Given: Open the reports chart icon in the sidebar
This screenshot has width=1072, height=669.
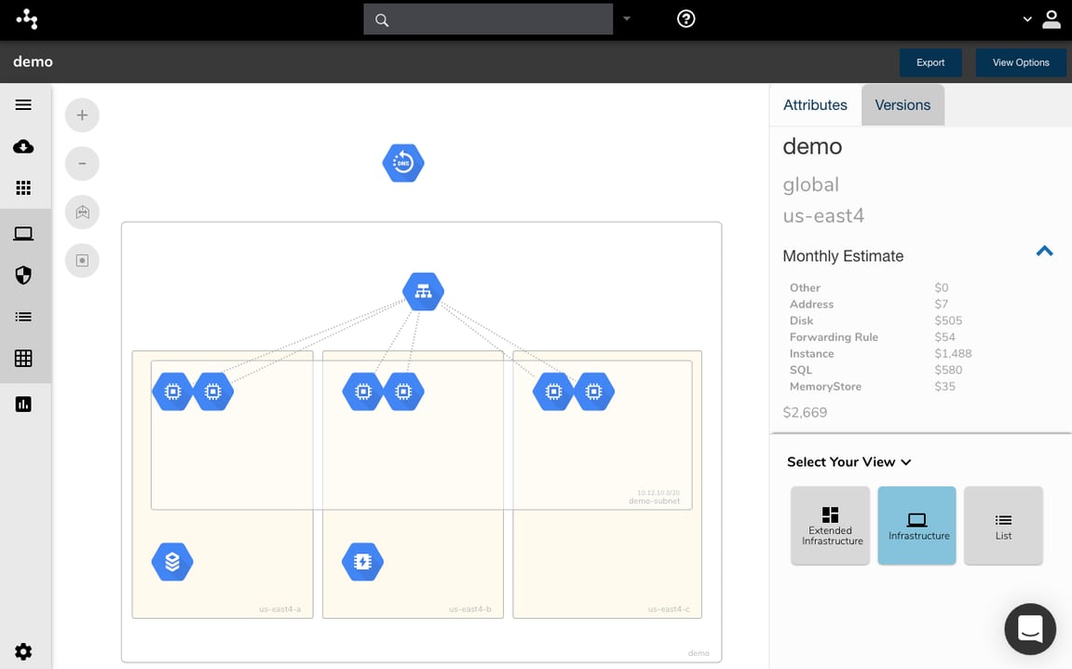Looking at the screenshot, I should point(25,403).
